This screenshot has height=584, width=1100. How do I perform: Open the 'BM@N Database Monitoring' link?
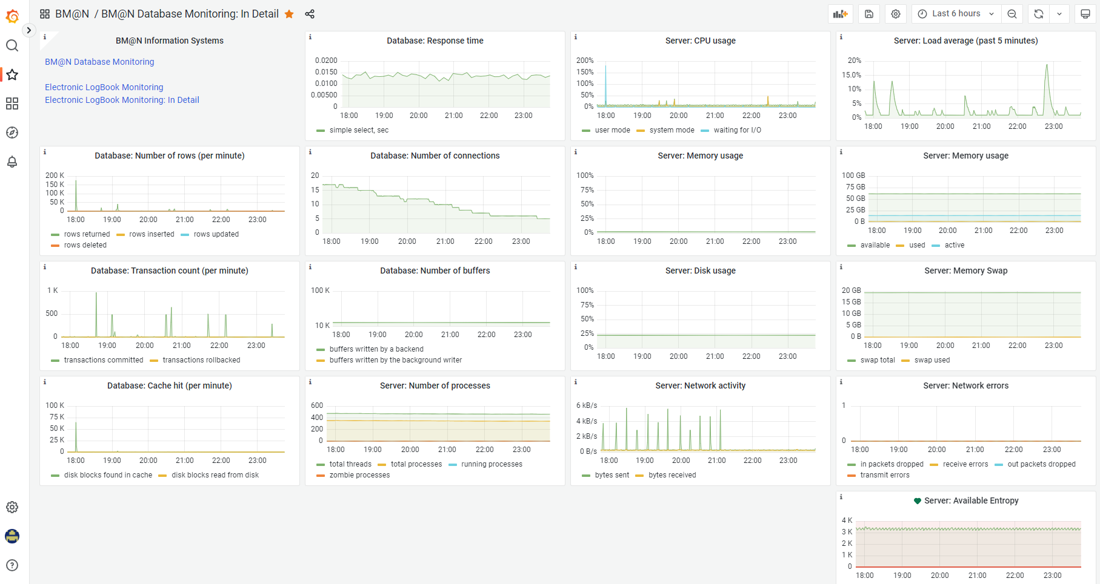point(99,62)
